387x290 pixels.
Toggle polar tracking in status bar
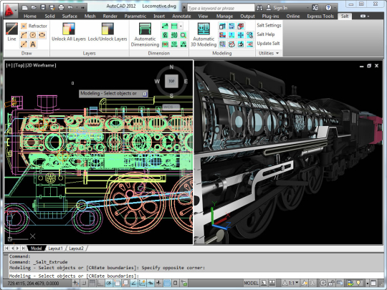pyautogui.click(x=109, y=283)
